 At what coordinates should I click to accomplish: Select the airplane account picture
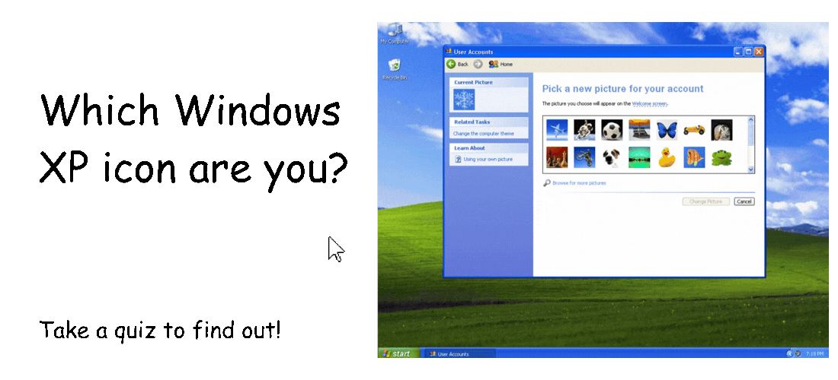(x=557, y=129)
